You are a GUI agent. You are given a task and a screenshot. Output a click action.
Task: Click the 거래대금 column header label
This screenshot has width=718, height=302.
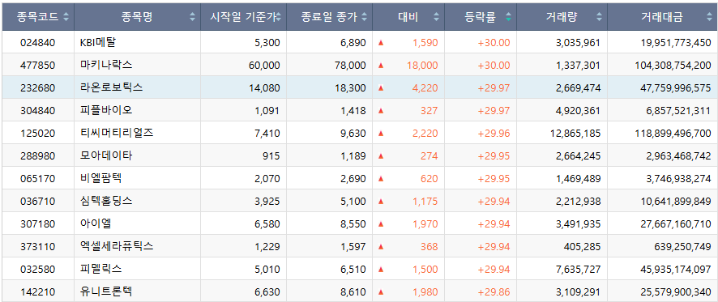662,17
